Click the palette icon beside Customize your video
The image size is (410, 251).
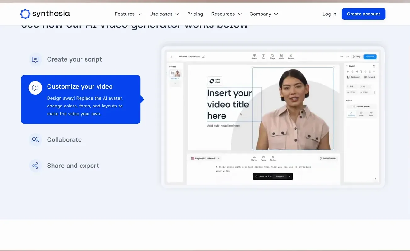35,88
